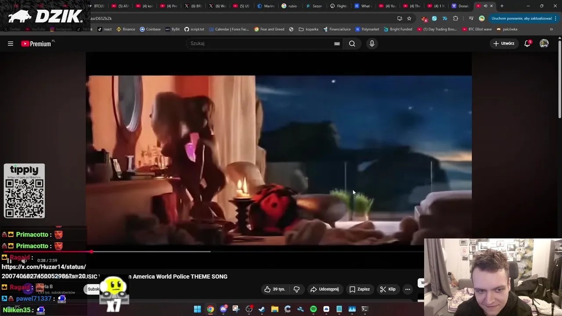Open the Coinbase bookmark
The image size is (562, 316).
point(150,29)
